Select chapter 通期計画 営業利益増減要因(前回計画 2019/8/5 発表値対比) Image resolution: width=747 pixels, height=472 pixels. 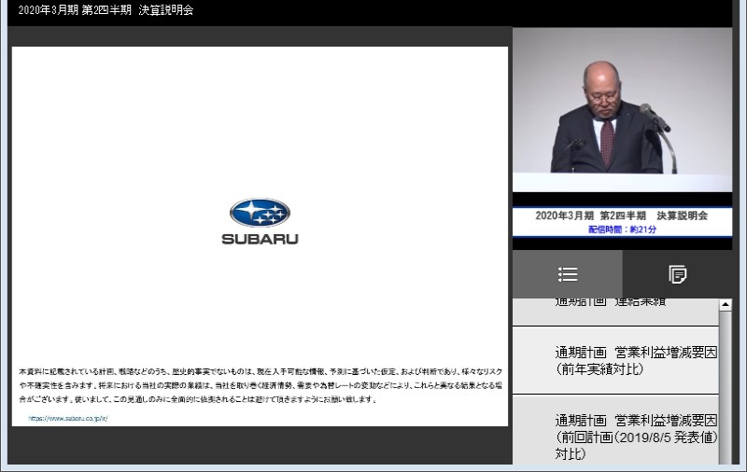coord(615,431)
